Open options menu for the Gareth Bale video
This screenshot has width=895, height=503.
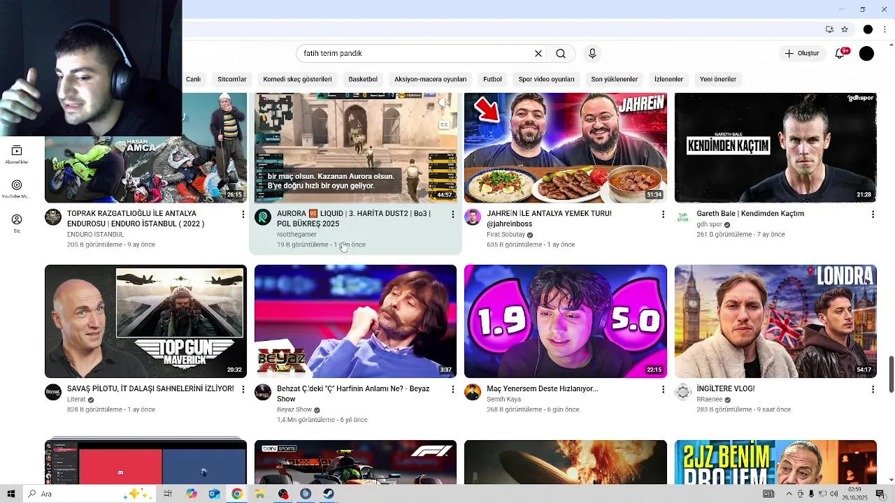point(873,214)
